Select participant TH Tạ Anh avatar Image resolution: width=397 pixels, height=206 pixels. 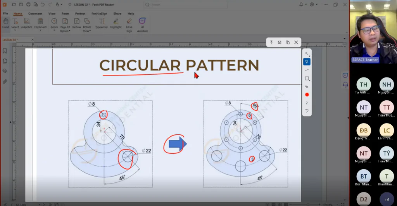[364, 84]
